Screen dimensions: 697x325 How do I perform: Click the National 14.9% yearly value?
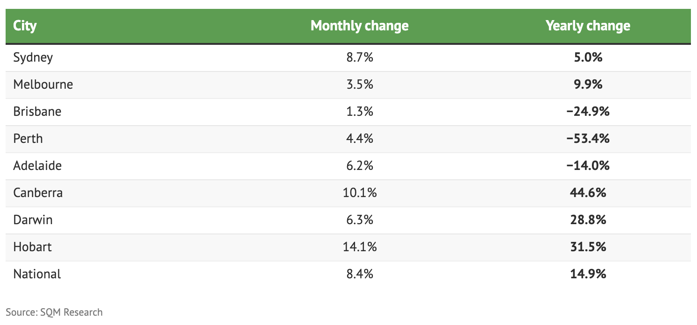(588, 274)
